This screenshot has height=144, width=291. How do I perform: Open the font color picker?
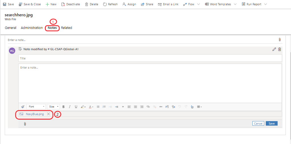(x=91, y=107)
